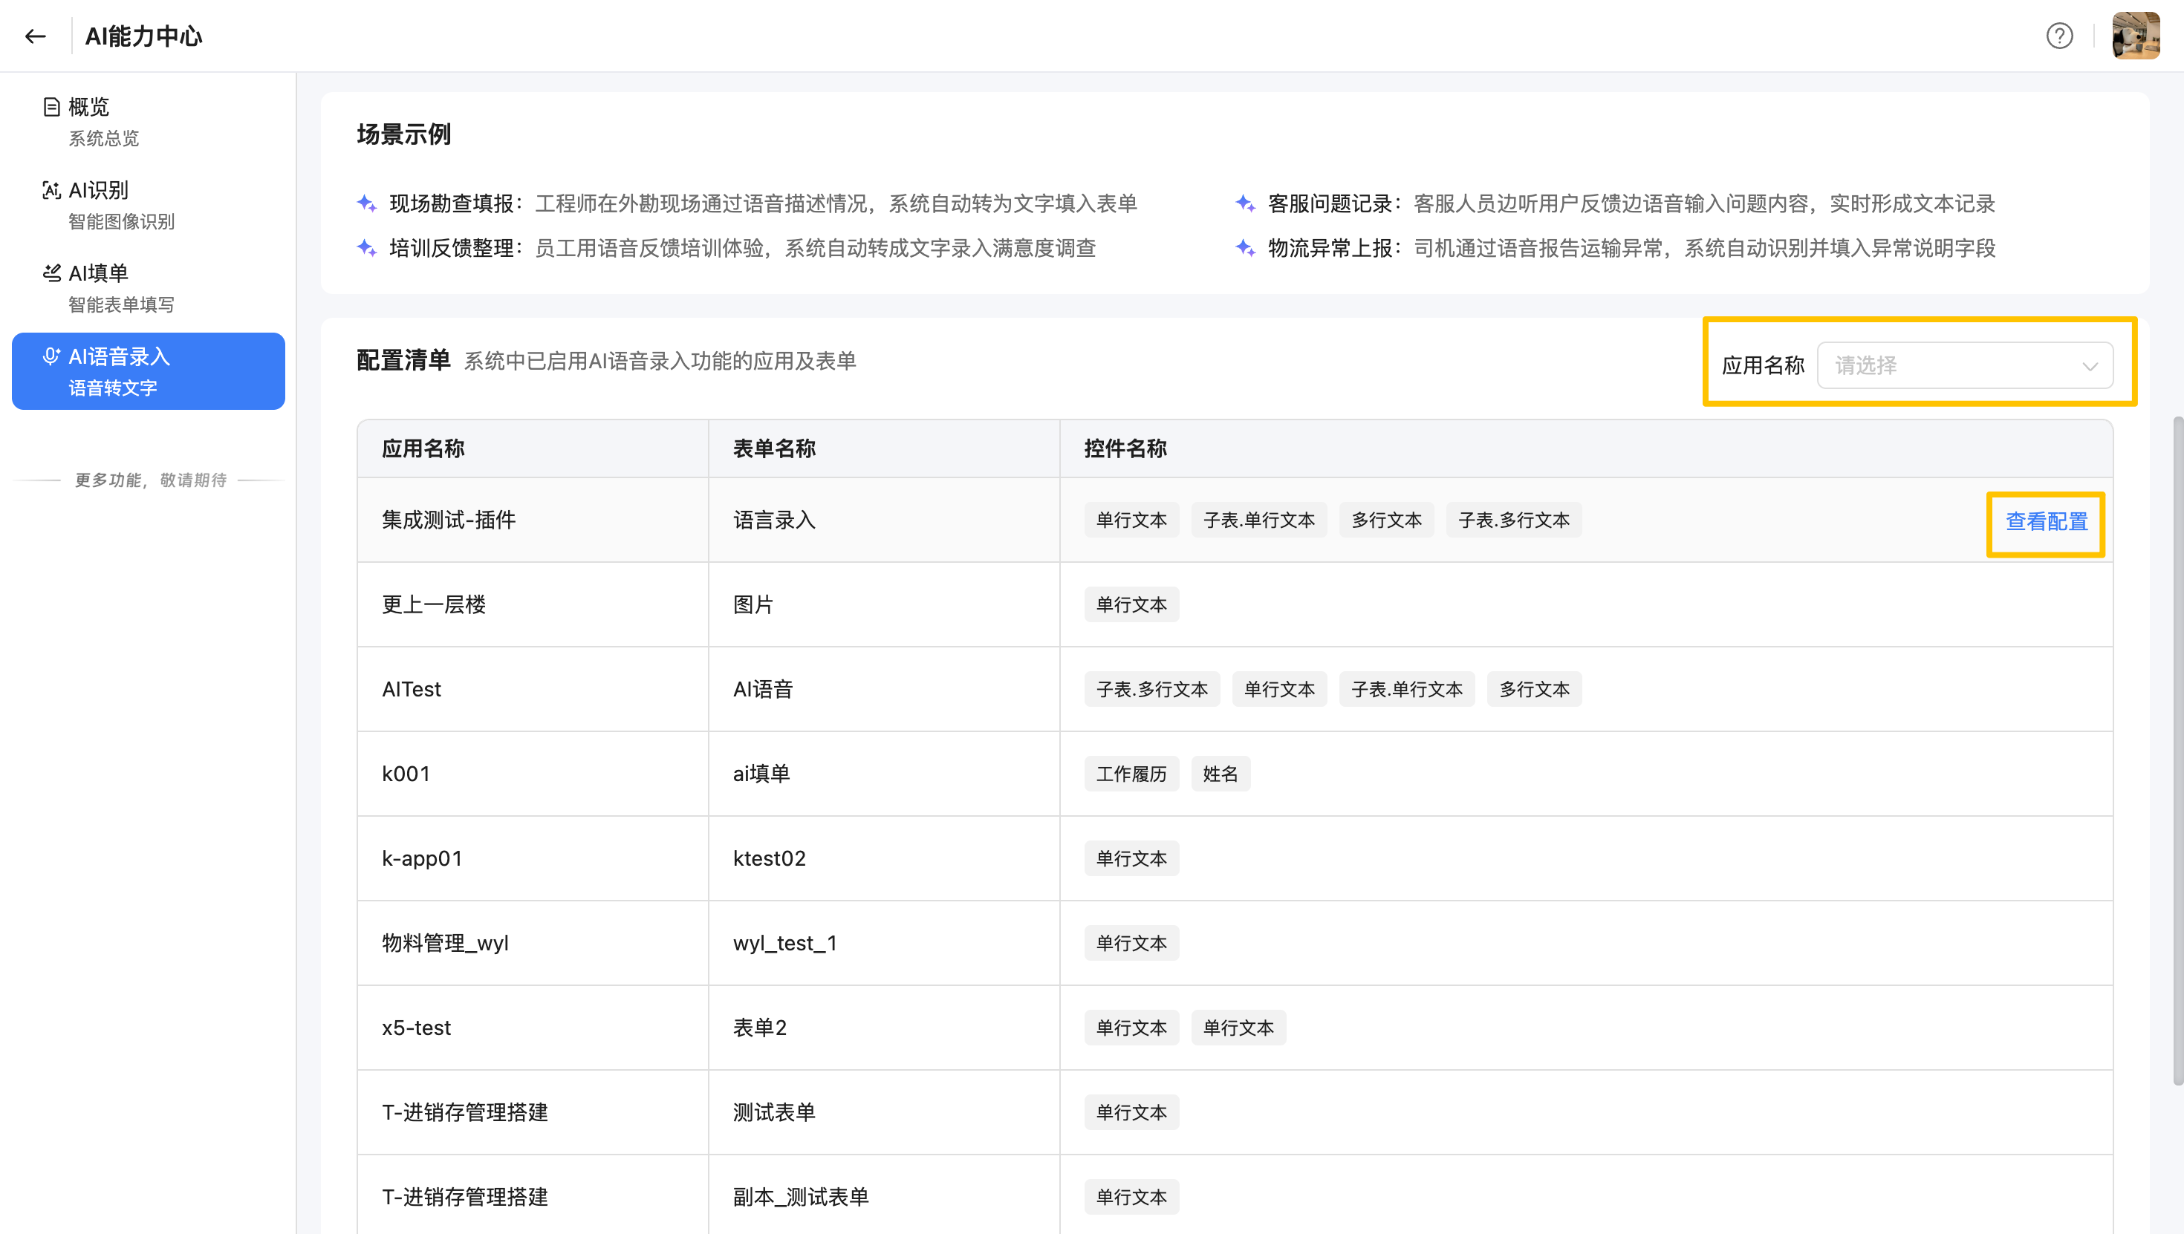This screenshot has height=1234, width=2184.
Task: Click the 物料管理_wyl application name cell
Action: coord(445,942)
